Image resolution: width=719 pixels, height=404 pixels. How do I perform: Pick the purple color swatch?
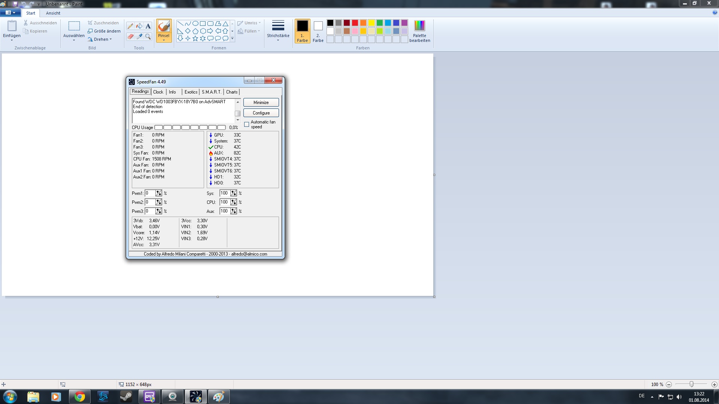coord(404,23)
